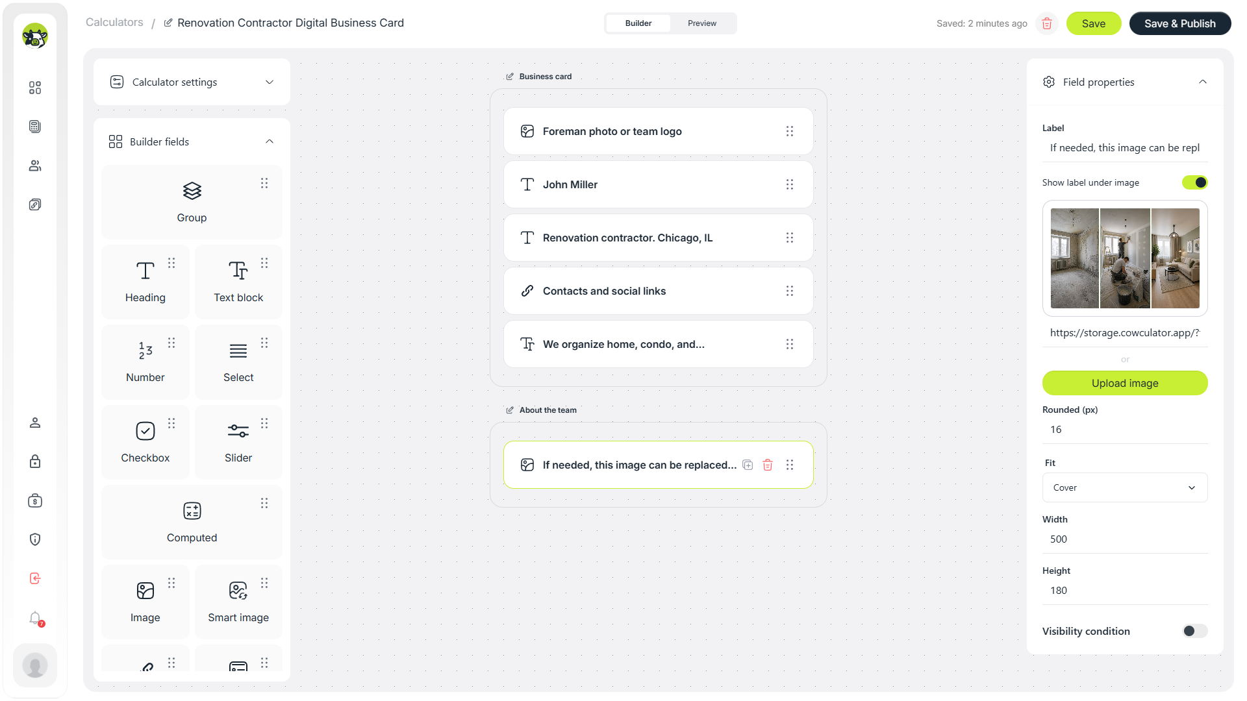Screen dimensions: 1247x701
Task: Click the Renovation Contractor Digital Business Card title
Action: [x=290, y=23]
